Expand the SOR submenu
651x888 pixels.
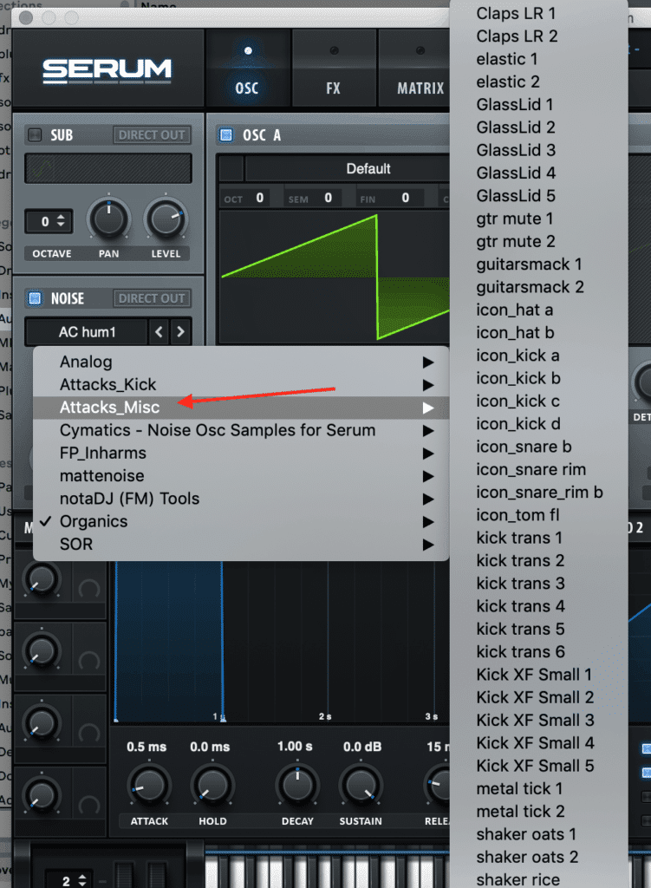241,545
